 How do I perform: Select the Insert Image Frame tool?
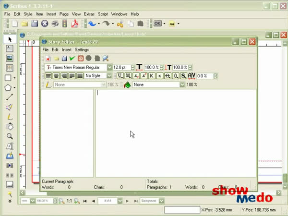[9, 58]
